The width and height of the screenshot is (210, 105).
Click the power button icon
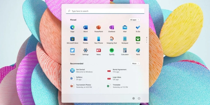point(139,99)
